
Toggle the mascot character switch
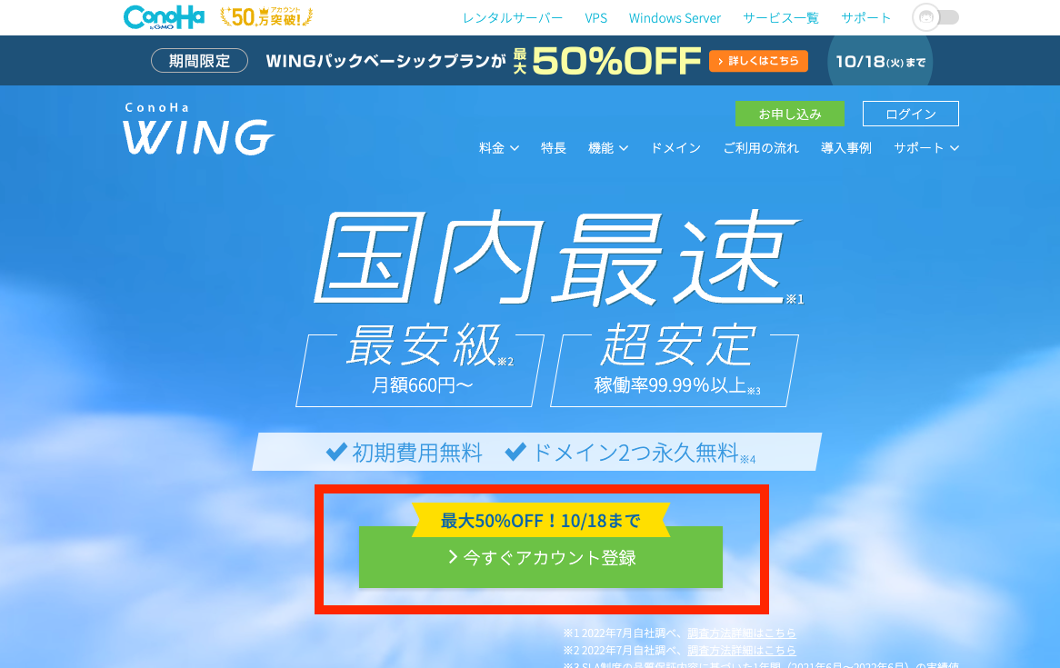click(935, 17)
